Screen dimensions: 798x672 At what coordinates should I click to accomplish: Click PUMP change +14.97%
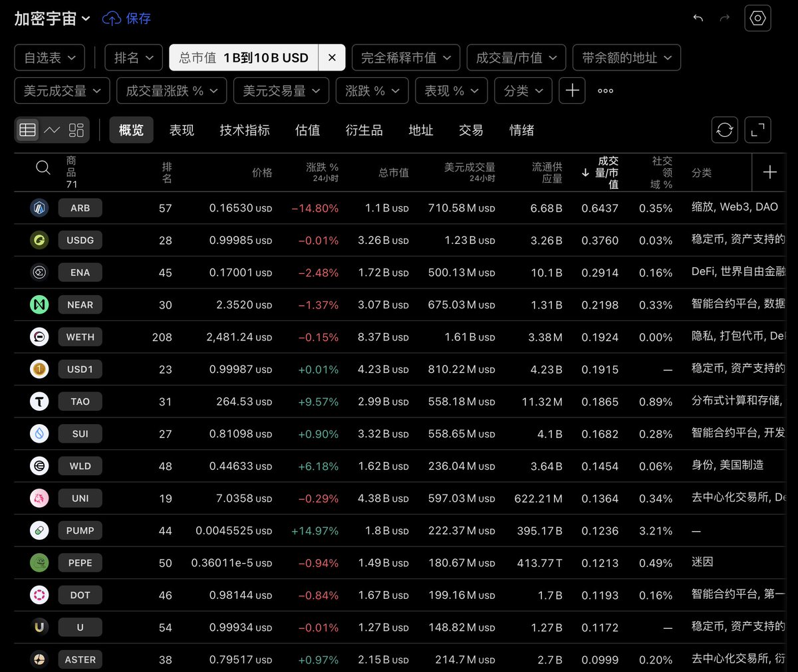point(315,530)
